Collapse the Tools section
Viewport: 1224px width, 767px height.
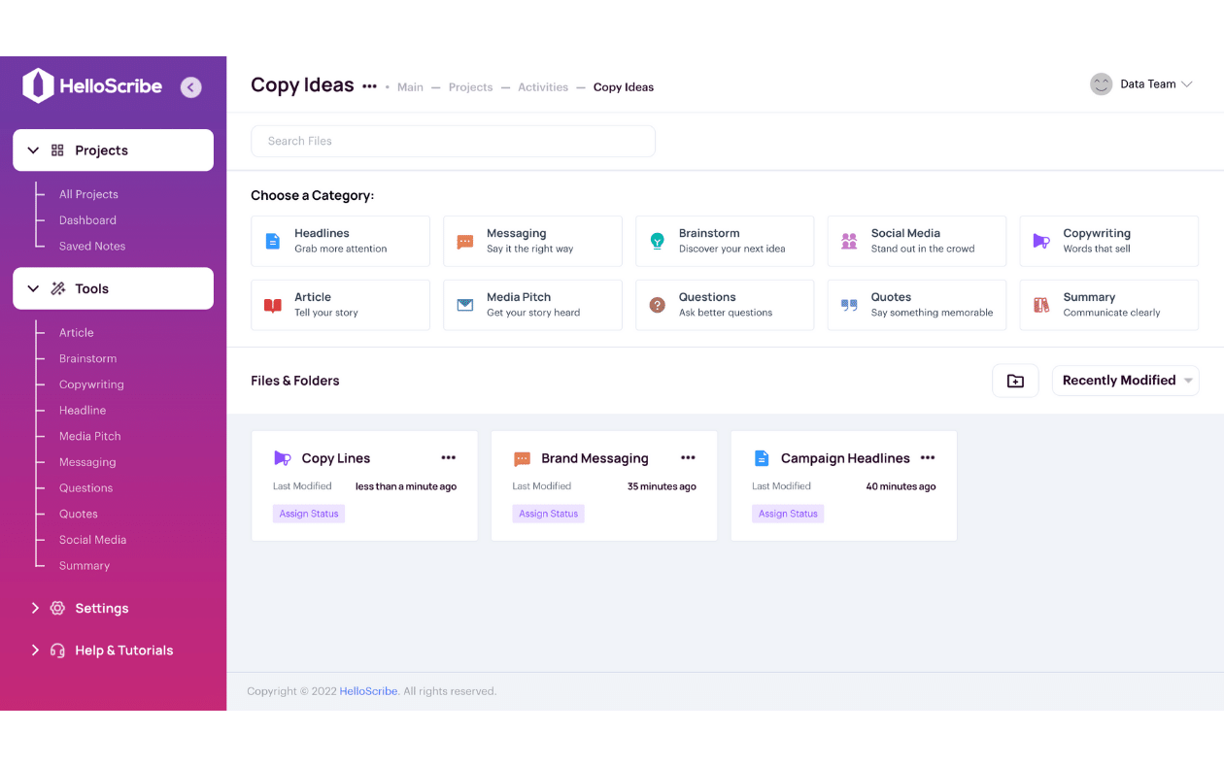click(x=33, y=288)
